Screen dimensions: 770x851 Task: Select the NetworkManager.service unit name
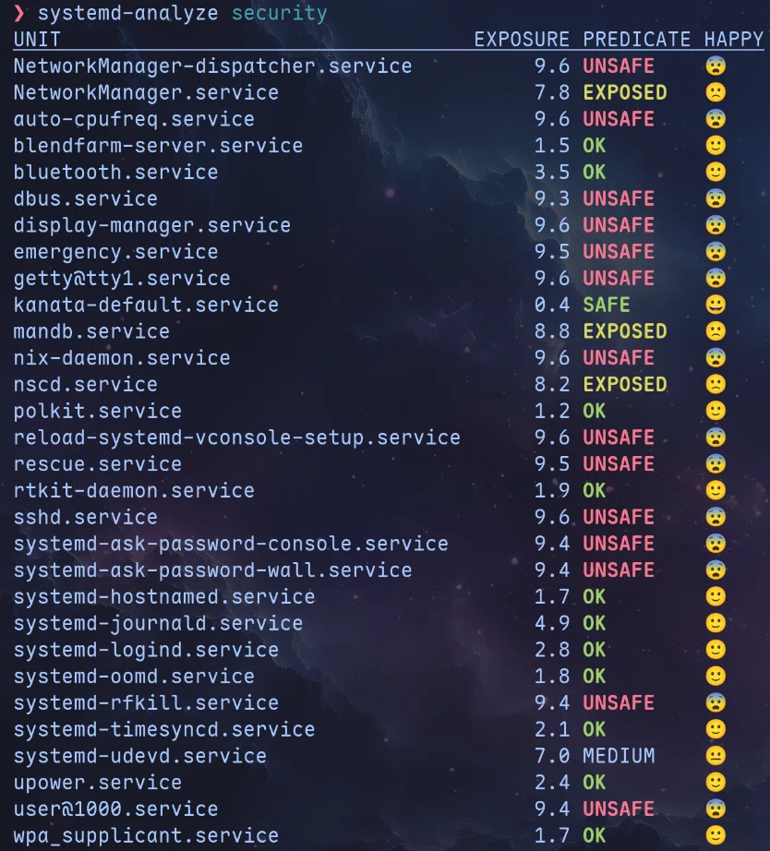pos(146,93)
